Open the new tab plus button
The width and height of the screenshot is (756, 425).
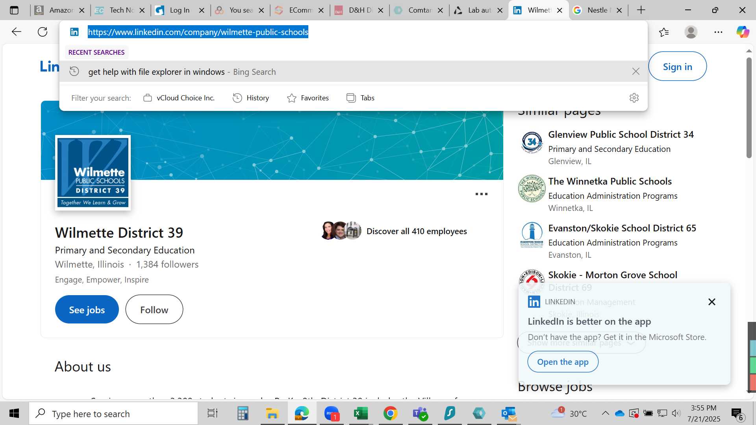click(x=641, y=10)
